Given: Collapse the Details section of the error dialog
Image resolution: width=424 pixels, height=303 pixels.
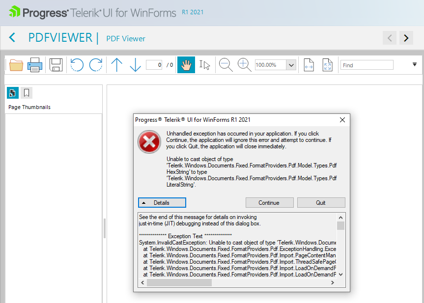Looking at the screenshot, I should click(162, 203).
